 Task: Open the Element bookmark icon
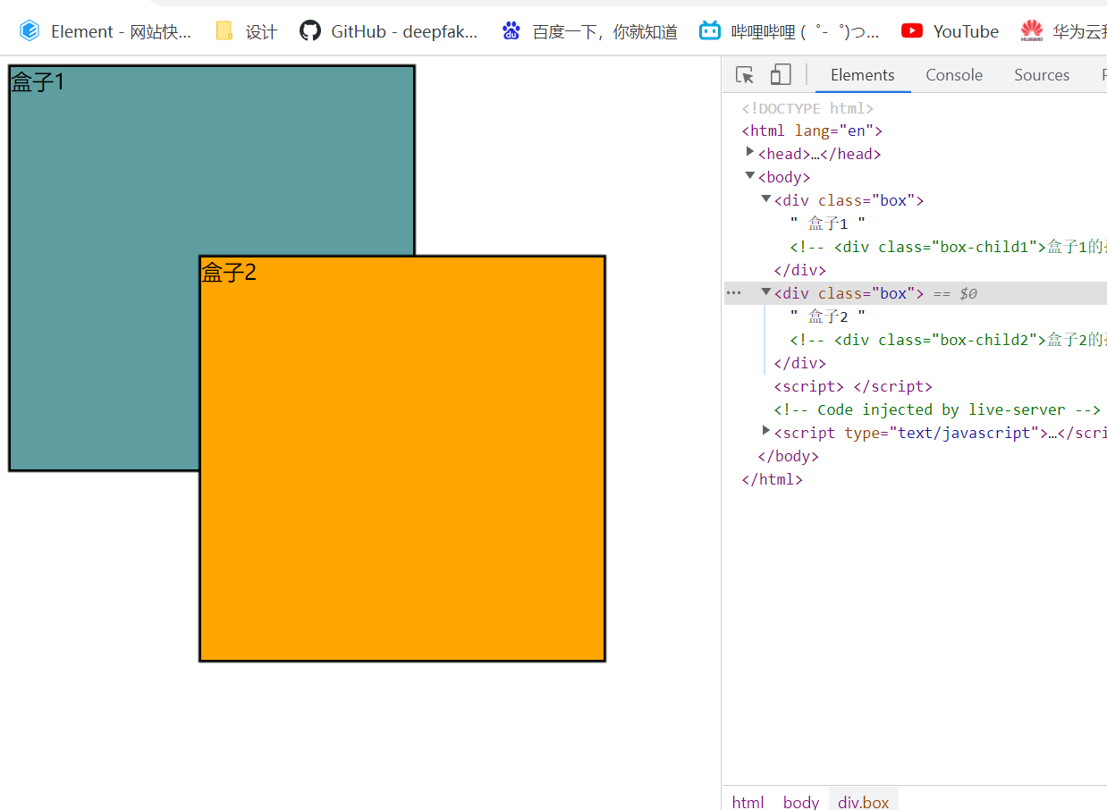pyautogui.click(x=30, y=31)
